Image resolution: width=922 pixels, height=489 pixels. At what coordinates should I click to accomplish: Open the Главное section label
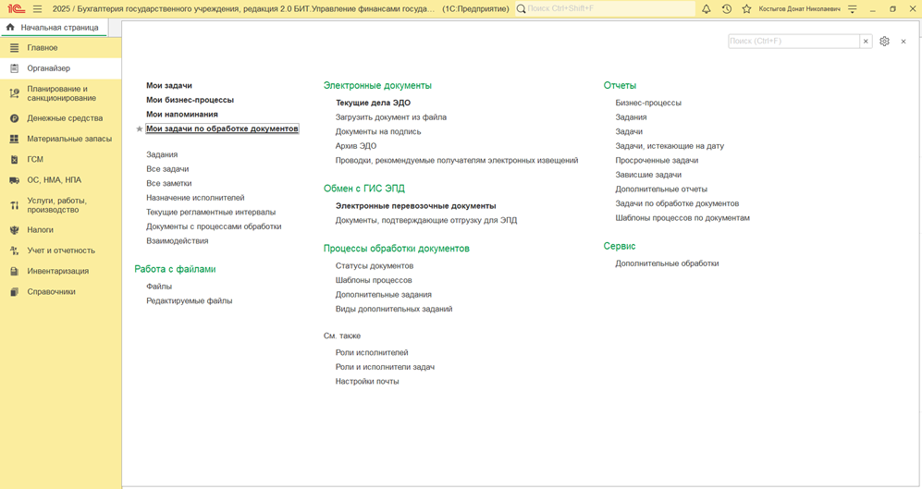click(x=43, y=48)
